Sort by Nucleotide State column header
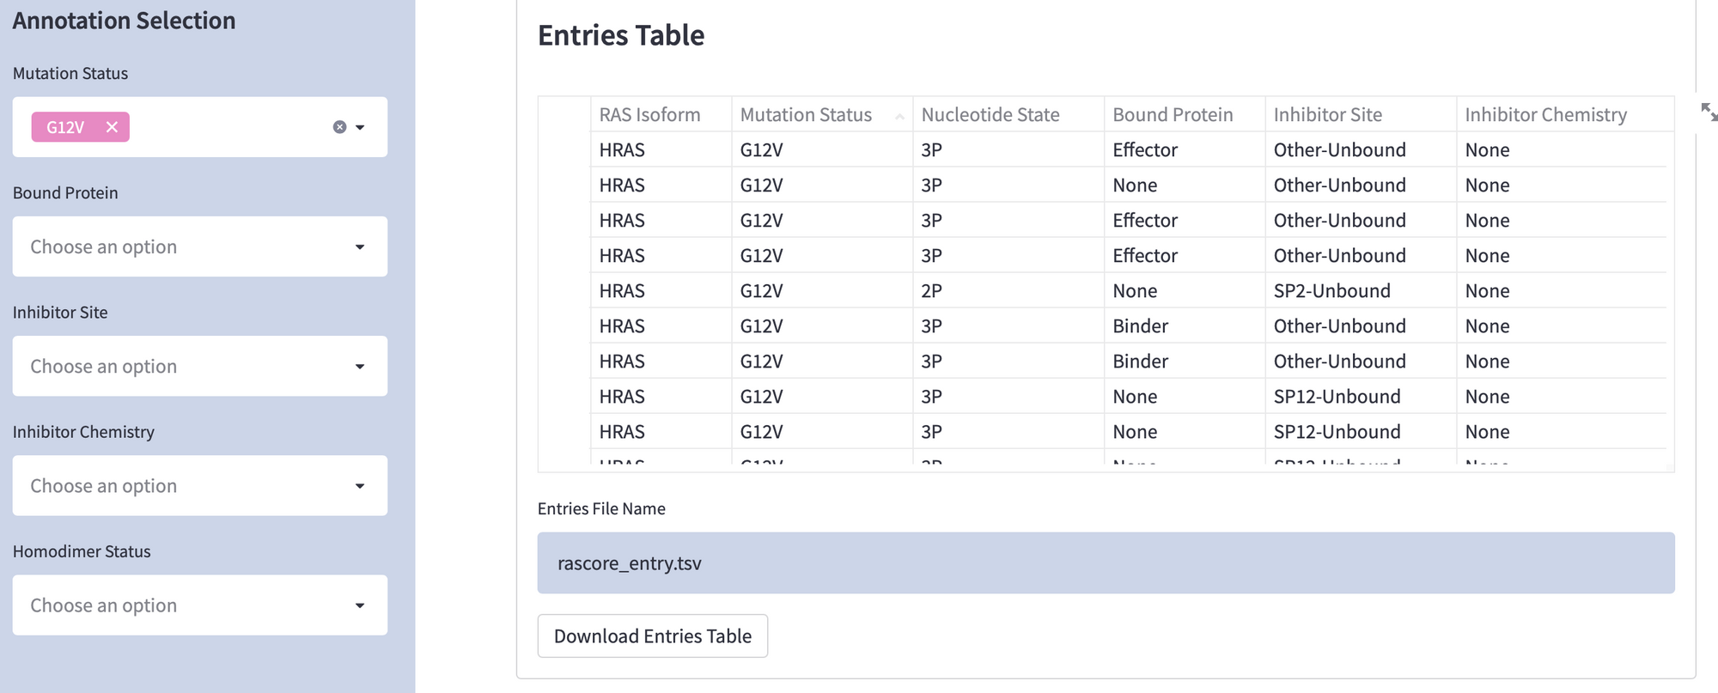 [x=990, y=115]
